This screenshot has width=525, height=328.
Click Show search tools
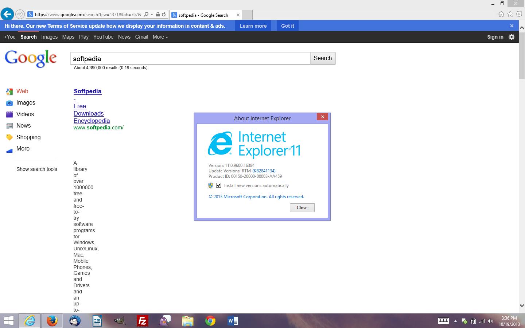coord(37,169)
